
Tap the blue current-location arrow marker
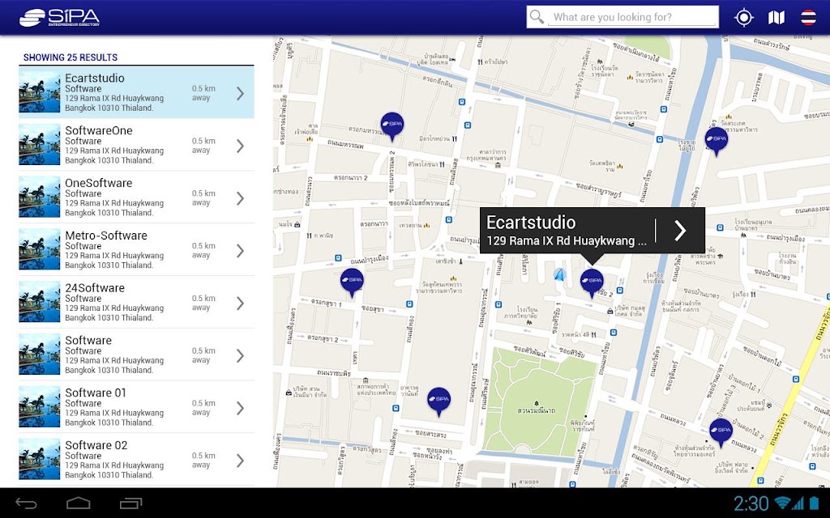tap(559, 274)
